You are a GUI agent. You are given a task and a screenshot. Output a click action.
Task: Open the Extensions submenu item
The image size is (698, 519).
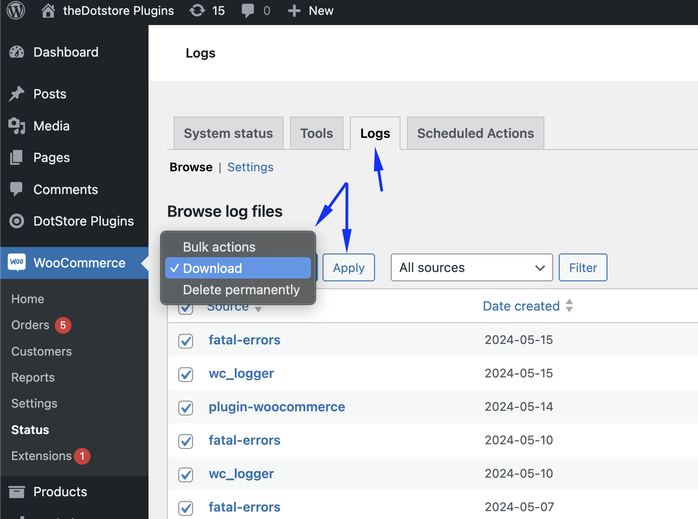41,456
